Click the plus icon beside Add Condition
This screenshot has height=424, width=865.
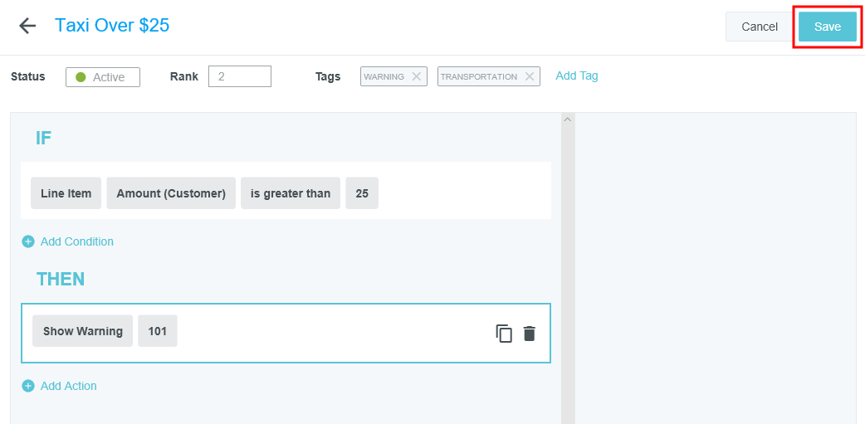[28, 241]
